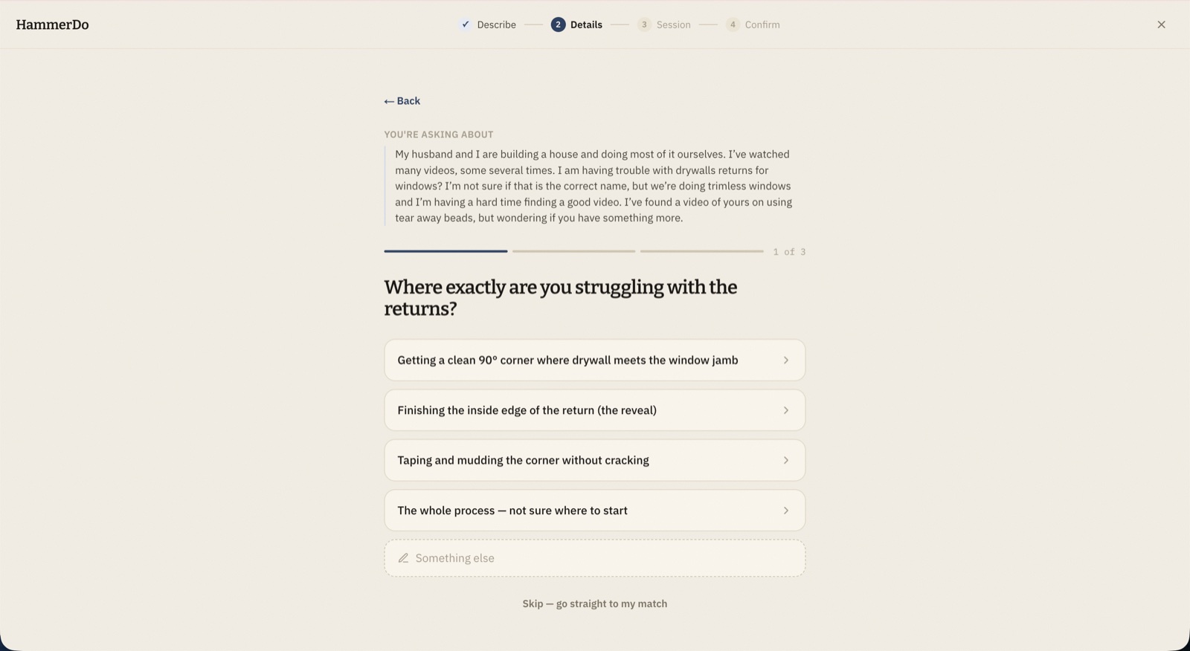Click the checkmark icon beside Describe
1190x651 pixels.
tap(466, 25)
